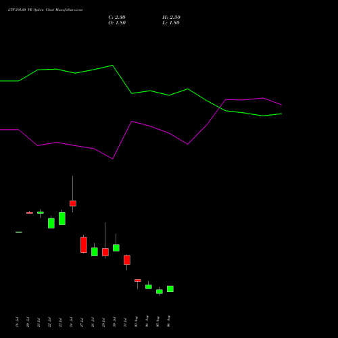Image resolution: width=338 pixels, height=338 pixels.
Task: Click the red candlestick for 29 Jul
Action: pos(105,252)
